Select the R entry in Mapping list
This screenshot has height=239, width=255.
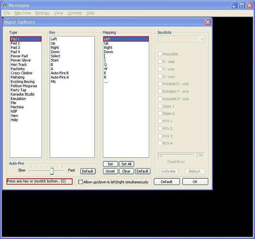click(126, 77)
